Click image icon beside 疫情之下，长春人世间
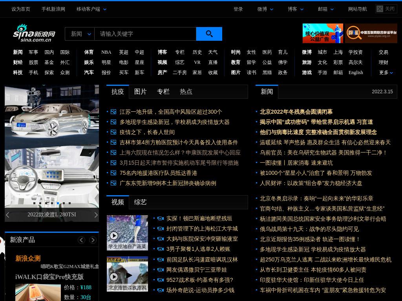The height and width of the screenshot is (301, 402). coord(113,132)
